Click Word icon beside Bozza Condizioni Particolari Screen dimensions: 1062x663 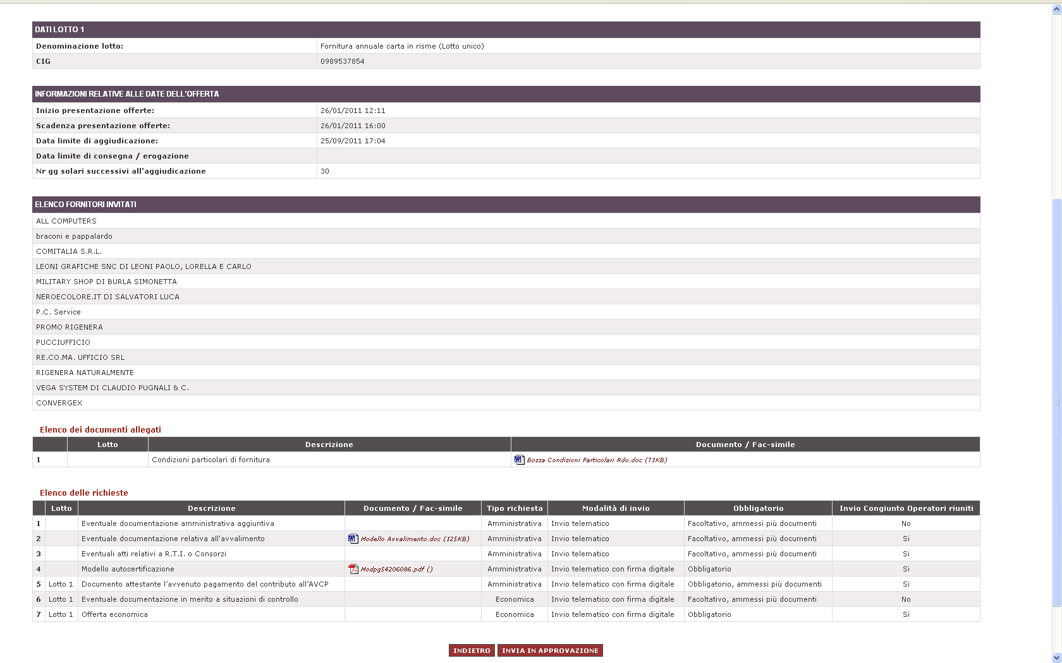[519, 460]
